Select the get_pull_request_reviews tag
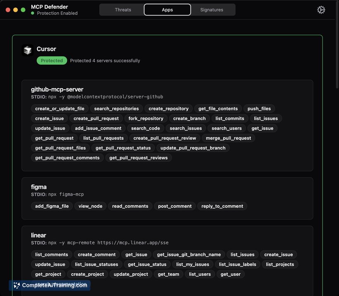339x296 pixels. (138, 158)
